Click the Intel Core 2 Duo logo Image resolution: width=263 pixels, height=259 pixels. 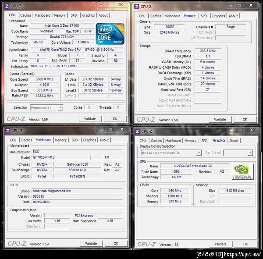coord(110,34)
